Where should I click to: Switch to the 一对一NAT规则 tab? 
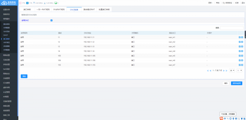point(43,10)
